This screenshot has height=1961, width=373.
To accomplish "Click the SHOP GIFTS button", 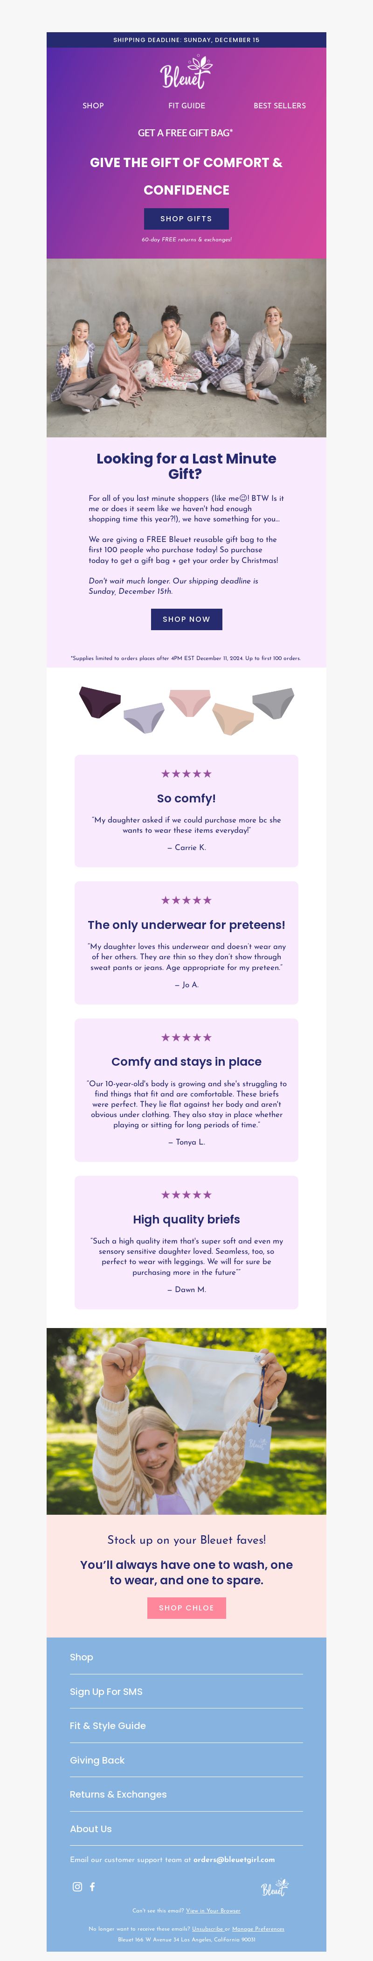I will (186, 218).
